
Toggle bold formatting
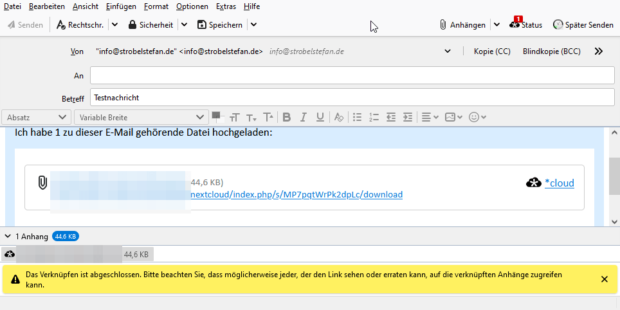(287, 118)
